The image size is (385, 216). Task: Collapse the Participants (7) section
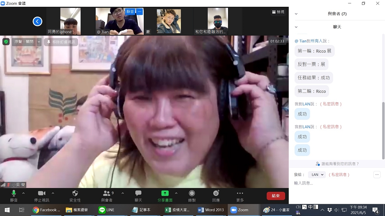[296, 14]
